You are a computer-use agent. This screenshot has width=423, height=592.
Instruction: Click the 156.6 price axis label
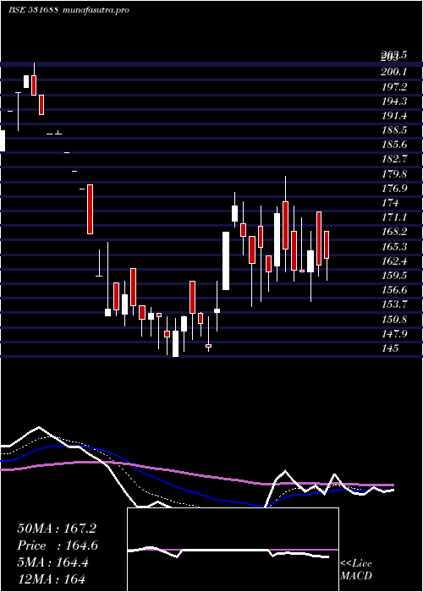click(394, 290)
